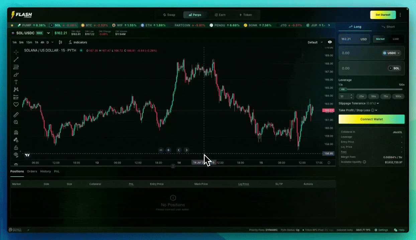Select the trend line drawing tool
Viewport: 416px width, 240px height.
(x=16, y=60)
